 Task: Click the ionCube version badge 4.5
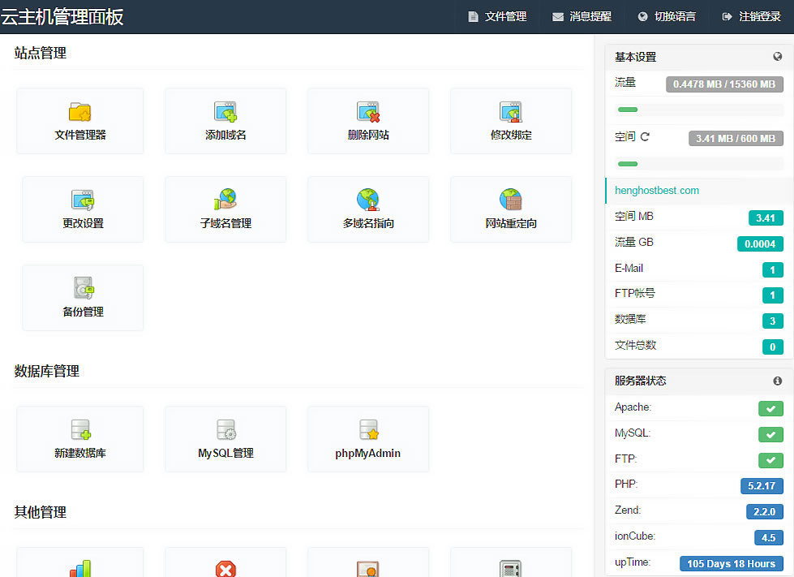coord(769,537)
